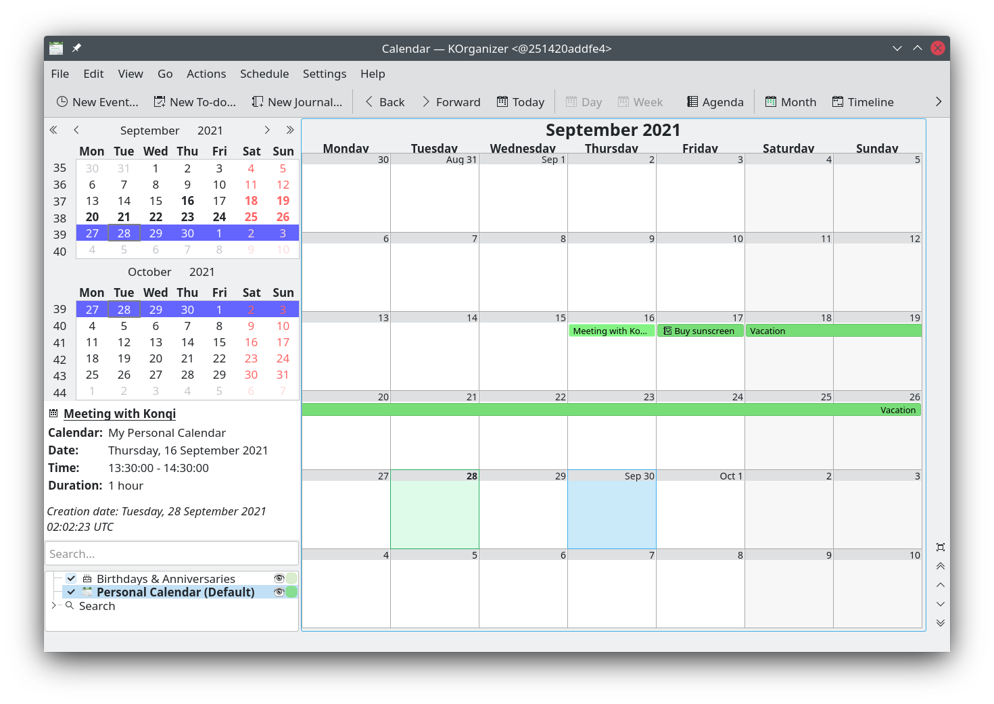Uncheck the Personal Calendar (Default)

coord(71,592)
